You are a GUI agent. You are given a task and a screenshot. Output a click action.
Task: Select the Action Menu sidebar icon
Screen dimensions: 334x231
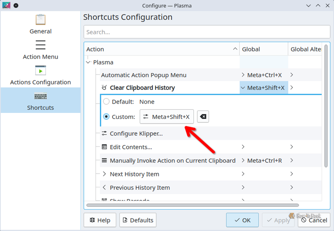click(40, 45)
